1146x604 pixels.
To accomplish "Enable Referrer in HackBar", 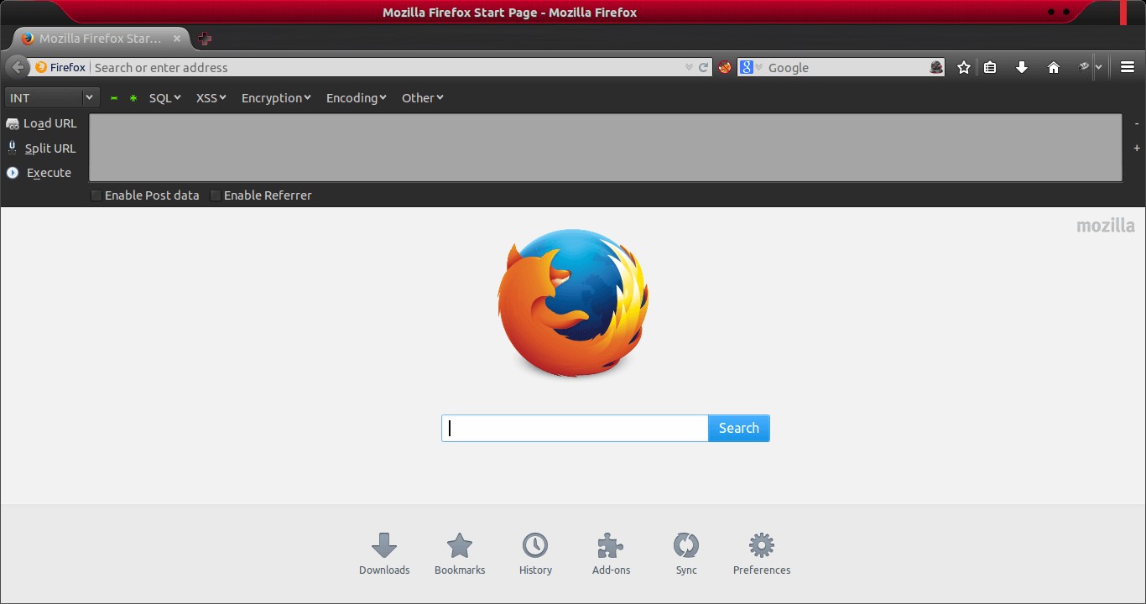I will click(216, 195).
